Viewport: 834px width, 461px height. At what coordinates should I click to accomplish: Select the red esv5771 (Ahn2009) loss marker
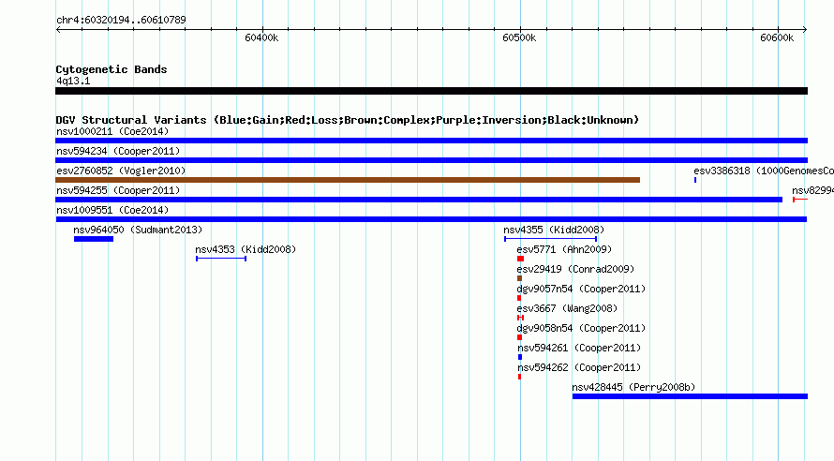(x=520, y=259)
